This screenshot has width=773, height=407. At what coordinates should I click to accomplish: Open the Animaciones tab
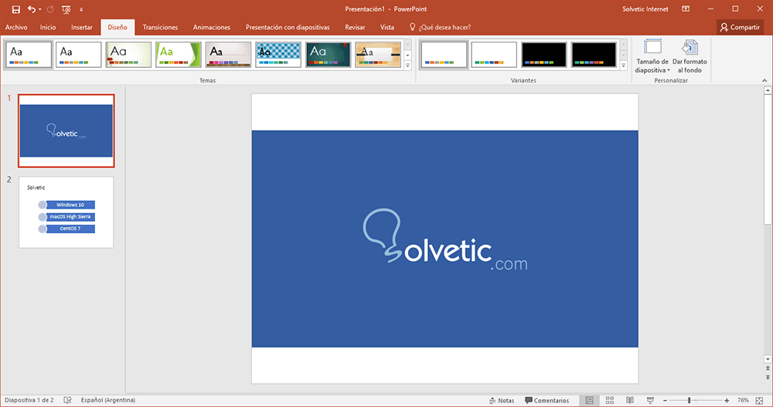[212, 27]
